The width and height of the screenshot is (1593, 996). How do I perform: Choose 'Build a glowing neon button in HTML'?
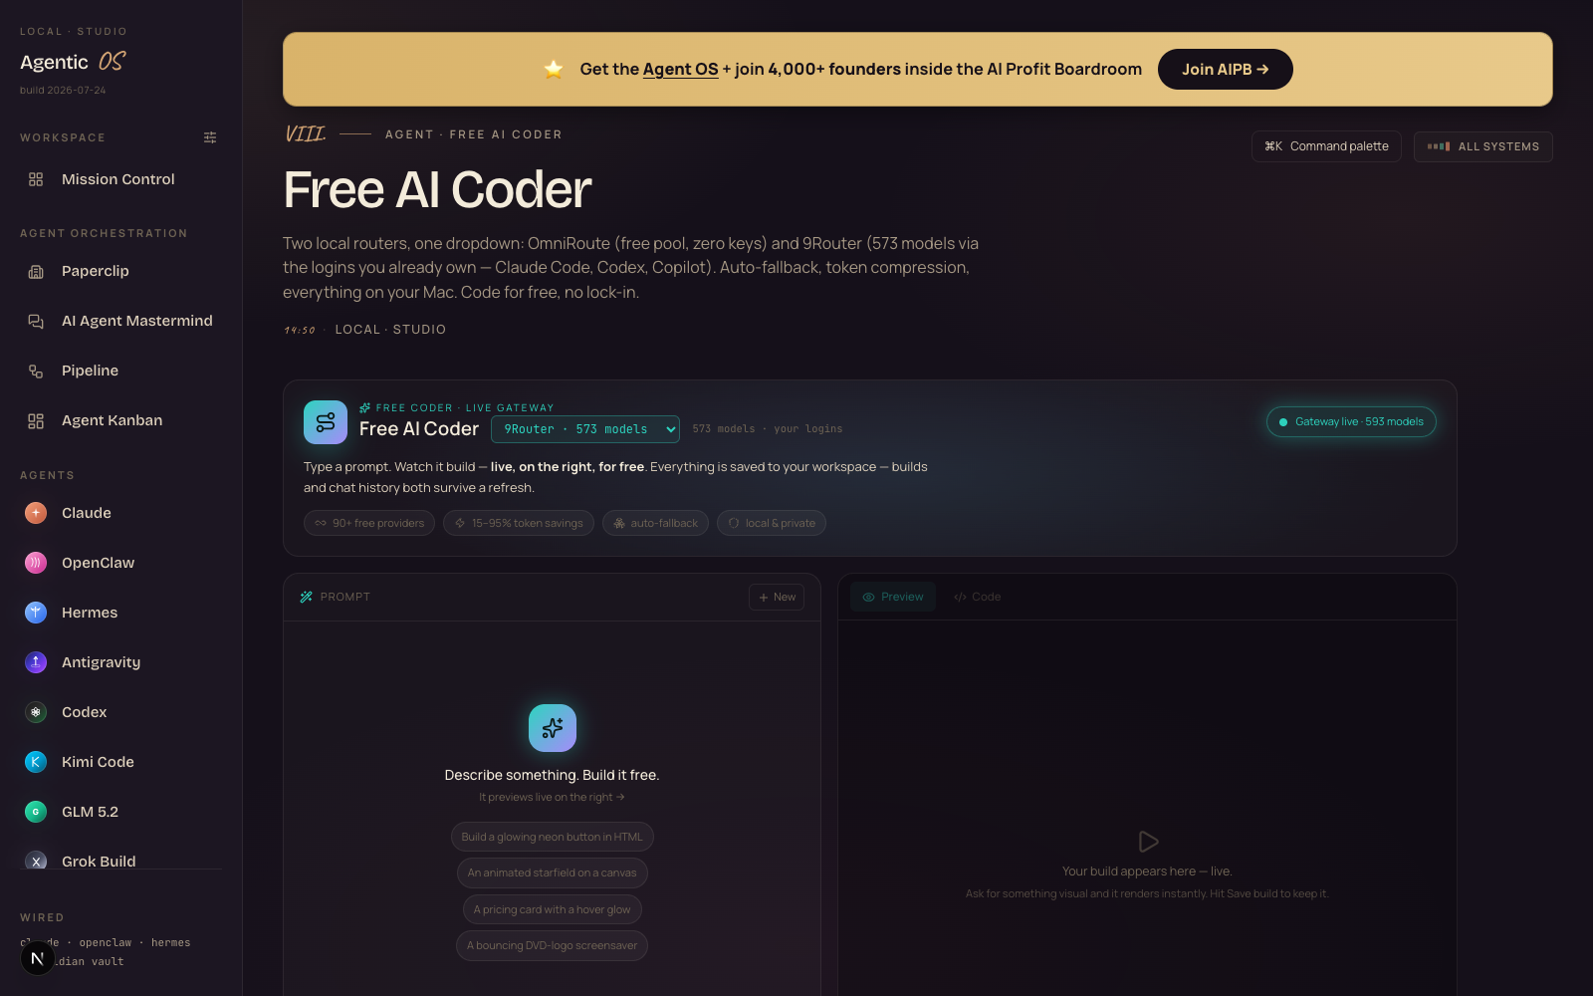[552, 837]
